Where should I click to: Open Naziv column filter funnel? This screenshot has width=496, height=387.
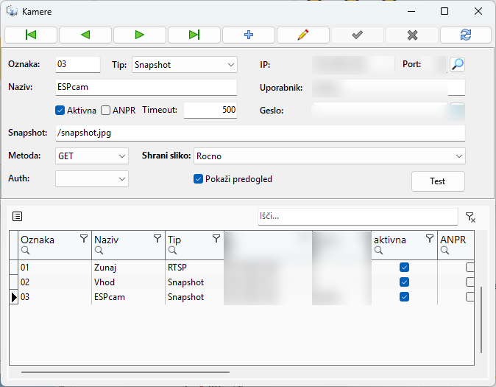(157, 239)
